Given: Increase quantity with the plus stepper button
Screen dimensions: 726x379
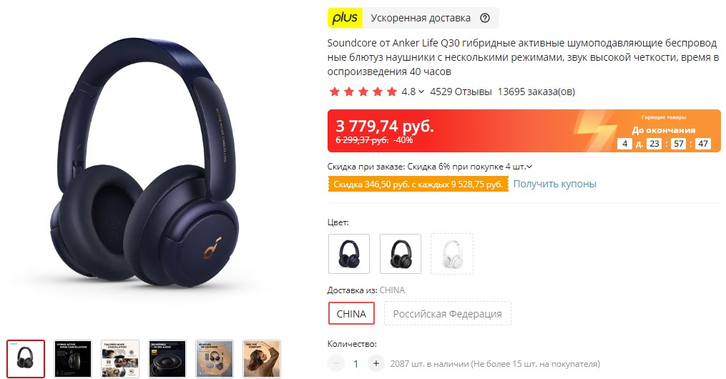Looking at the screenshot, I should (x=376, y=364).
